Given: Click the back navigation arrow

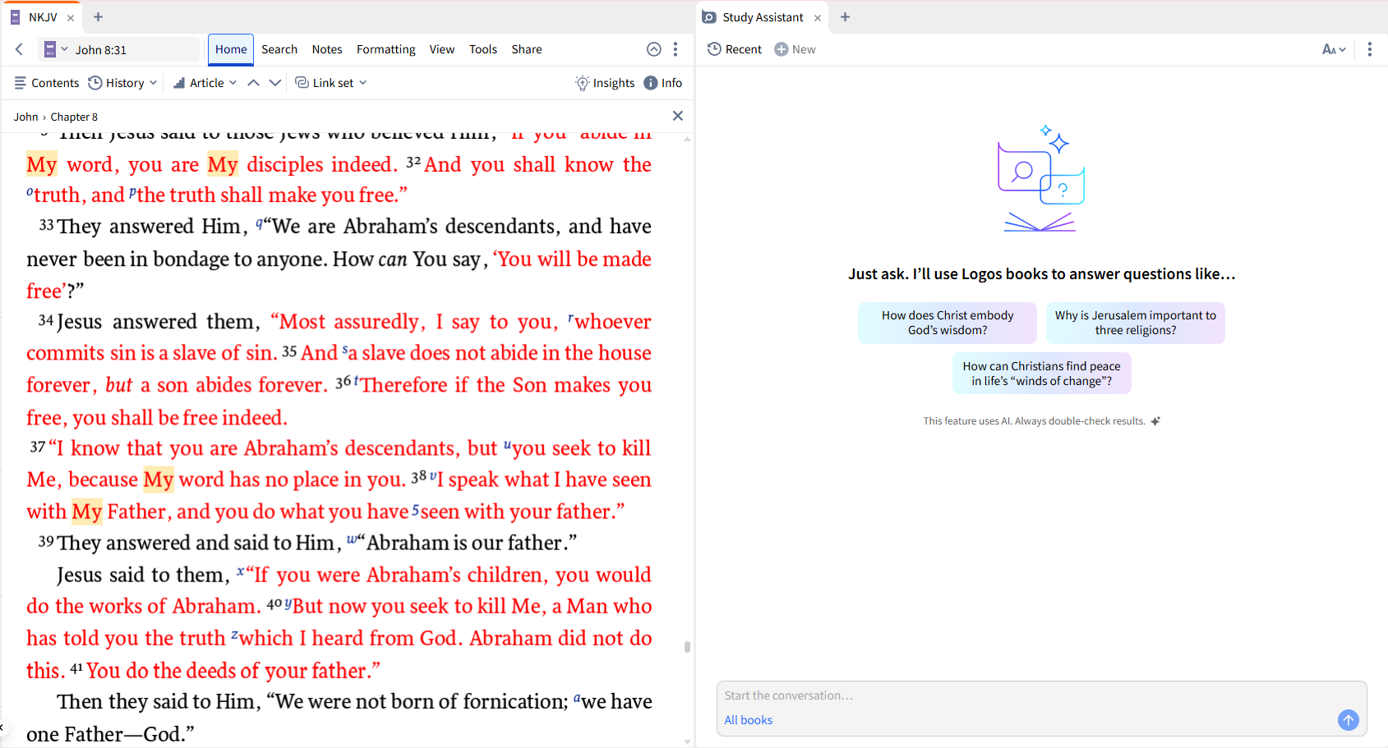Looking at the screenshot, I should point(18,49).
